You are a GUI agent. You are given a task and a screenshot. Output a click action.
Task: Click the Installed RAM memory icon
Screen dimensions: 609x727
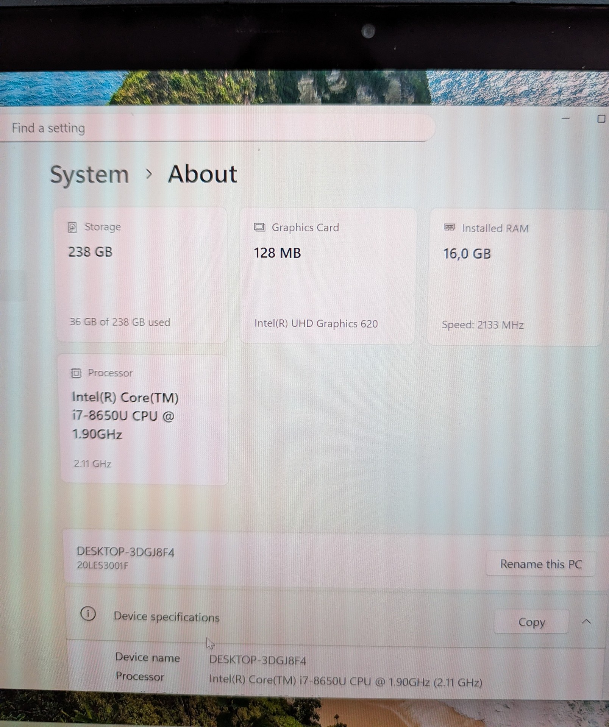[x=449, y=227]
